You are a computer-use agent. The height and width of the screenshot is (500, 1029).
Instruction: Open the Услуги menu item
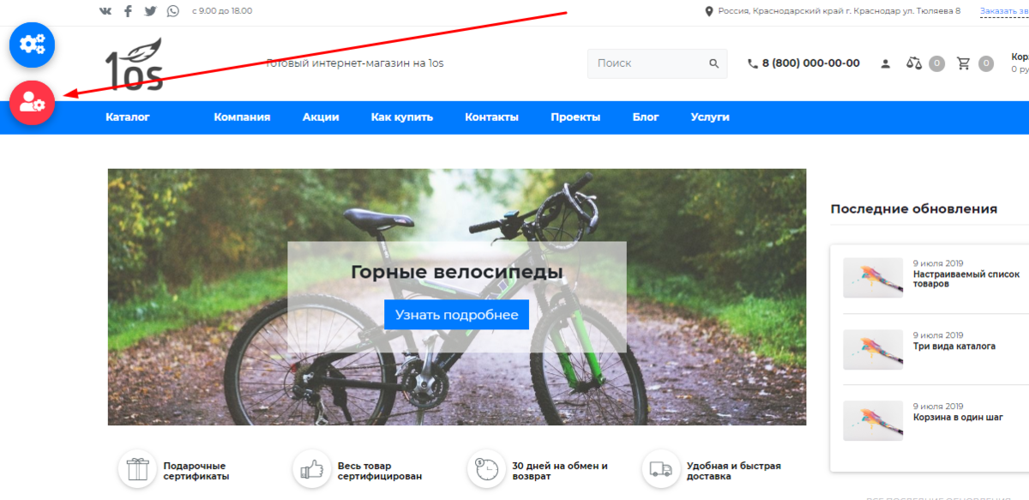(x=710, y=117)
